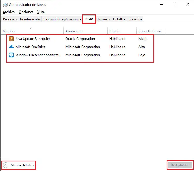This screenshot has width=194, height=171.
Task: Maximize the Administrador de tareas window
Action: tap(174, 5)
